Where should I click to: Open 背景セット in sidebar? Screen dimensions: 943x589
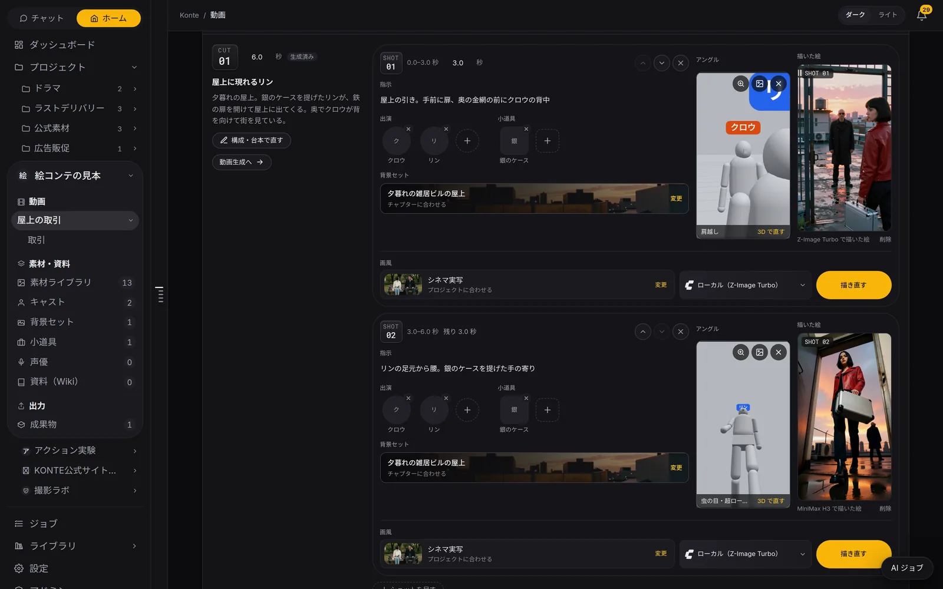pyautogui.click(x=75, y=322)
